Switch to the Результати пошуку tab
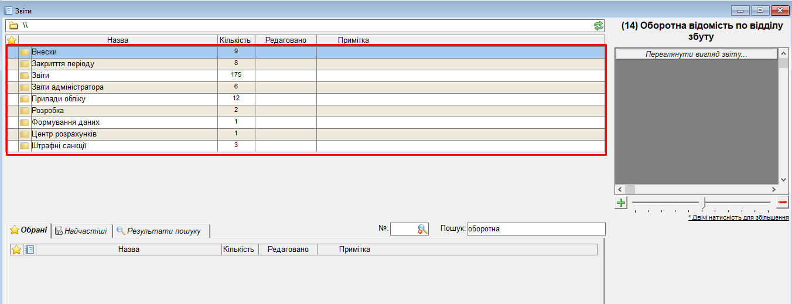This screenshot has width=792, height=304. [159, 231]
